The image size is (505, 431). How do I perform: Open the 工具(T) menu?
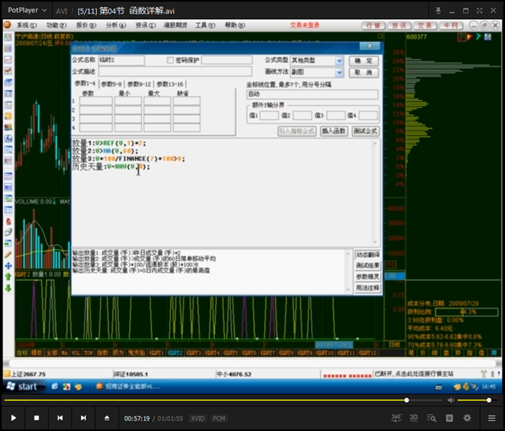pos(205,25)
